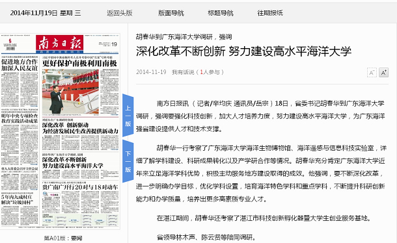Open 往期报纸 past issues menu
397x243 pixels.
coord(270,13)
